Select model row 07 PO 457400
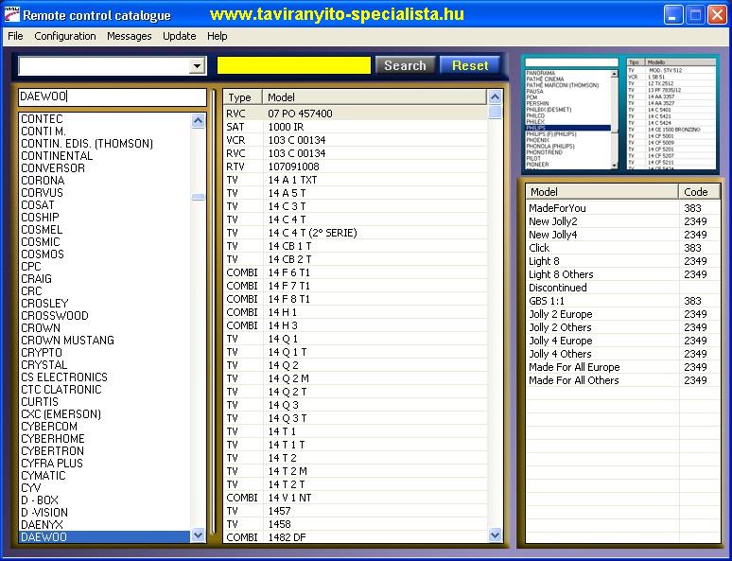 (356, 114)
